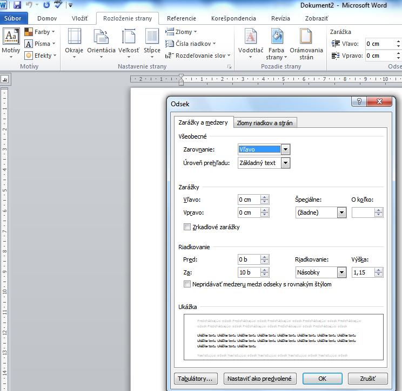The height and width of the screenshot is (391, 402).
Task: Click the Pred spacing value field
Action: tap(249, 259)
